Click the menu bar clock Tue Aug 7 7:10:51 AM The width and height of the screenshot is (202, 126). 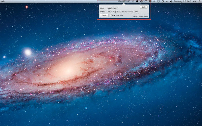[185, 1]
